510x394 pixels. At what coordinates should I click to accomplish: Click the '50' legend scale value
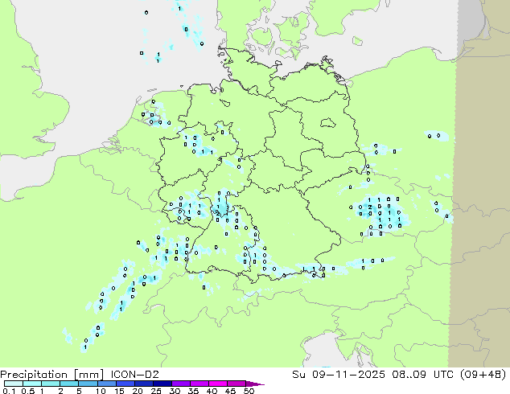(x=249, y=391)
